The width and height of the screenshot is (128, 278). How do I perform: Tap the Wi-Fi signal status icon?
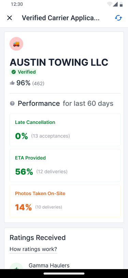[x=110, y=4]
